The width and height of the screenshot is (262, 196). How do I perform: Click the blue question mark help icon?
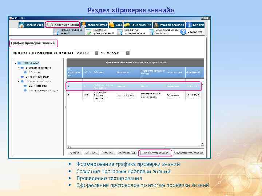coord(183,32)
